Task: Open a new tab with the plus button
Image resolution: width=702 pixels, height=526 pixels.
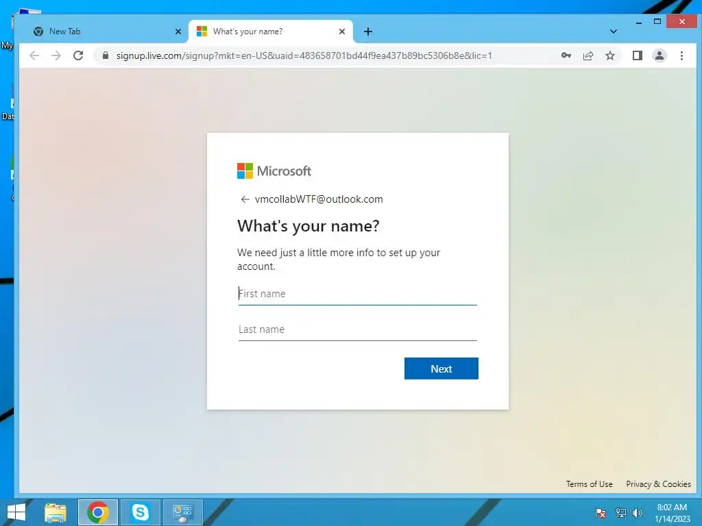Action: point(367,32)
